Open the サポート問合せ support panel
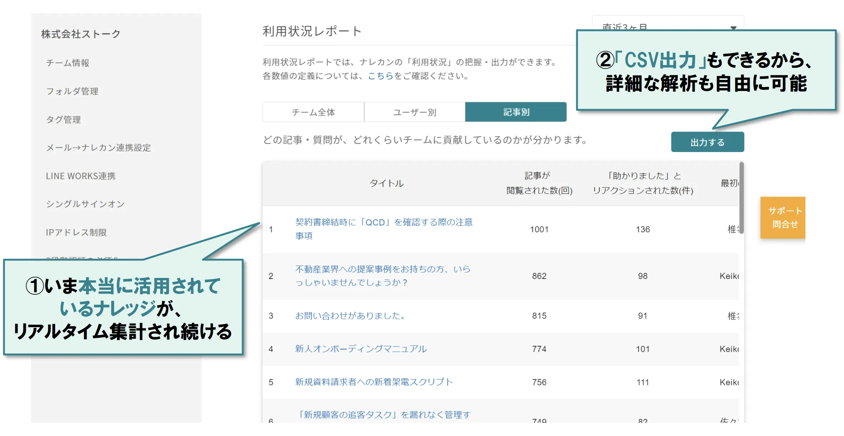Screen dimensions: 844x436 click(783, 218)
